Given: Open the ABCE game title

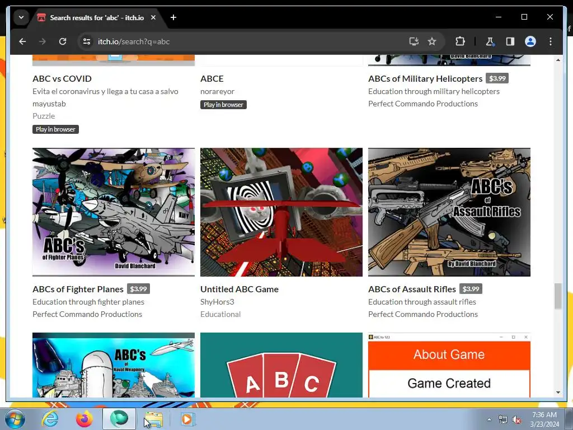Looking at the screenshot, I should pyautogui.click(x=212, y=78).
